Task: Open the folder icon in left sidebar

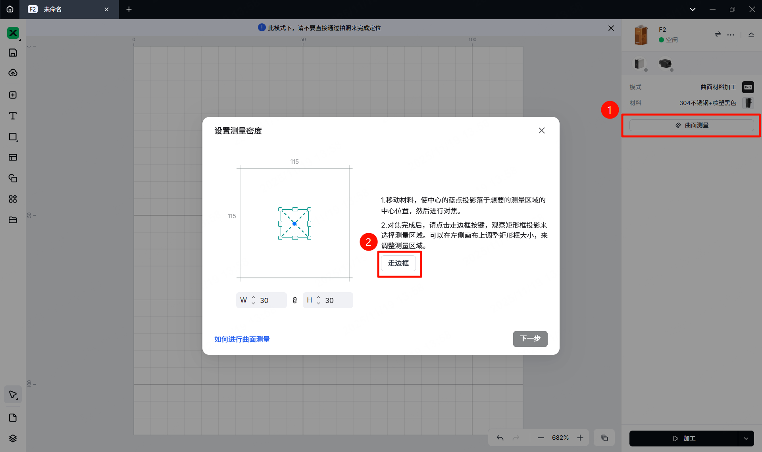Action: click(13, 220)
